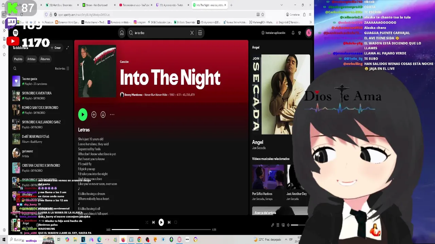Mute with speaker icon
This screenshot has height=244, width=435.
(x=288, y=225)
